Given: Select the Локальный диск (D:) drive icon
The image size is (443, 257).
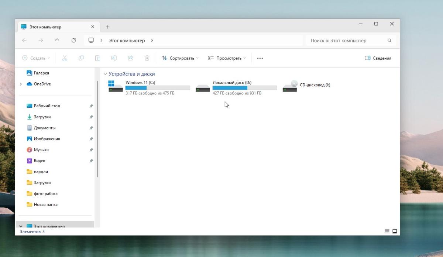Looking at the screenshot, I should click(x=203, y=88).
